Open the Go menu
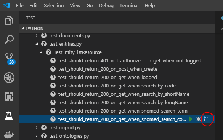 (x=90, y=6)
